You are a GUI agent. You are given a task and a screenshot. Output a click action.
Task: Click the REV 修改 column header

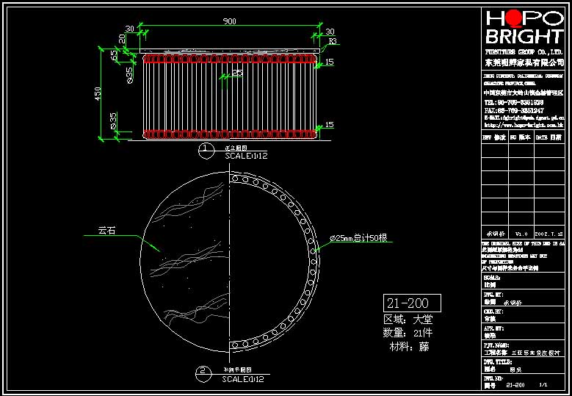tap(494, 137)
